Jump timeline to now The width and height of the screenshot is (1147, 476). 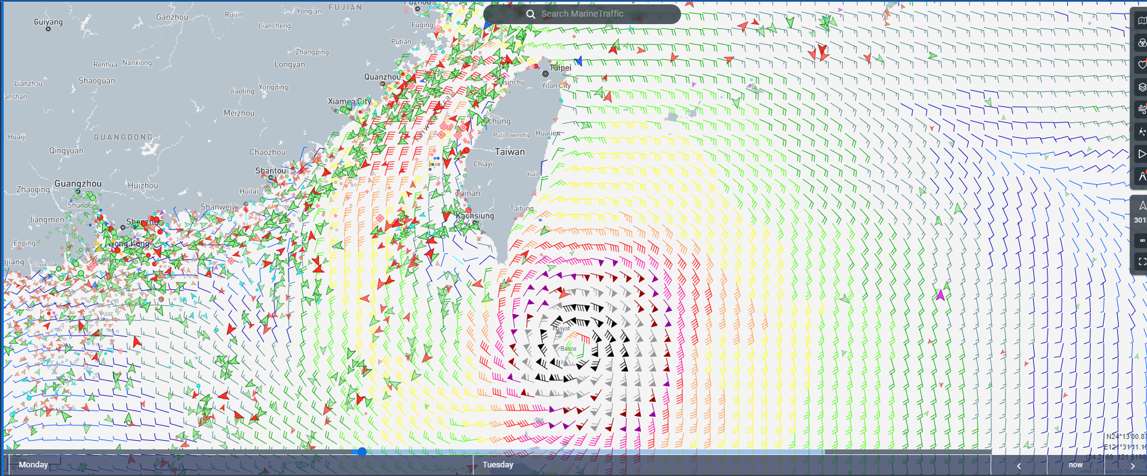coord(1075,465)
